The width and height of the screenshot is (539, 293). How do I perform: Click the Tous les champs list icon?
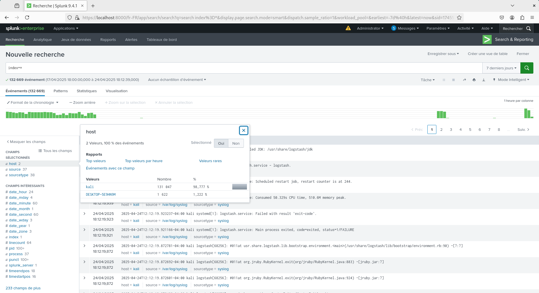coord(40,151)
